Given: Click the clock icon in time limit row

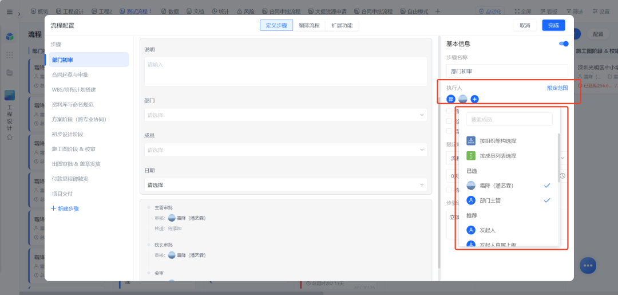Looking at the screenshot, I should (563, 175).
